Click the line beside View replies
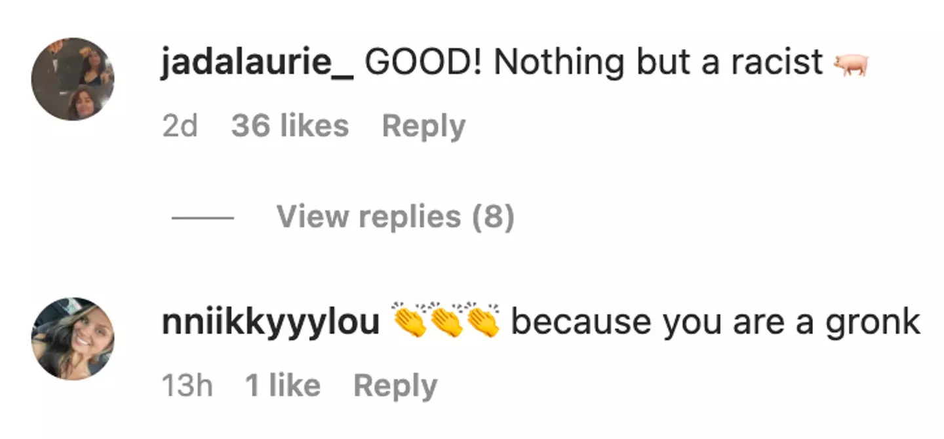944x439 pixels. [x=203, y=218]
